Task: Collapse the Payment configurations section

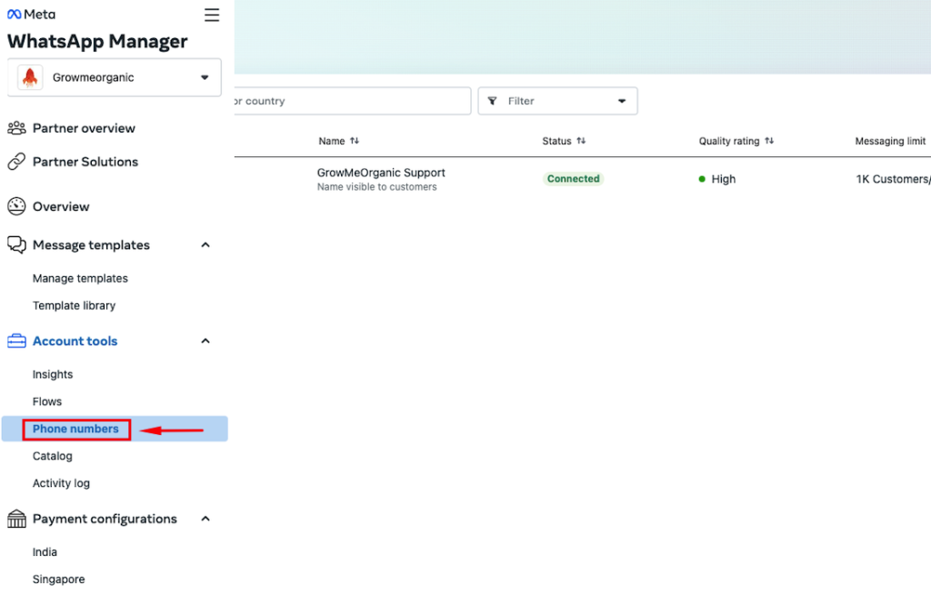Action: (x=205, y=519)
